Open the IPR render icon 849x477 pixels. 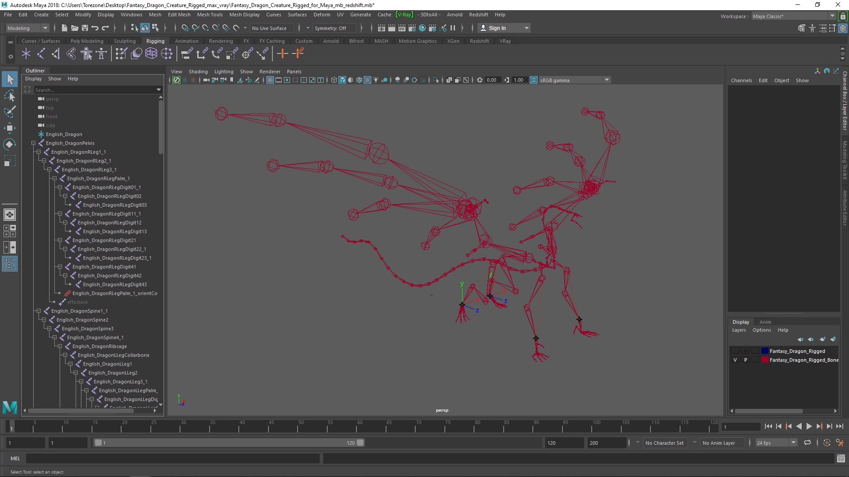click(402, 28)
